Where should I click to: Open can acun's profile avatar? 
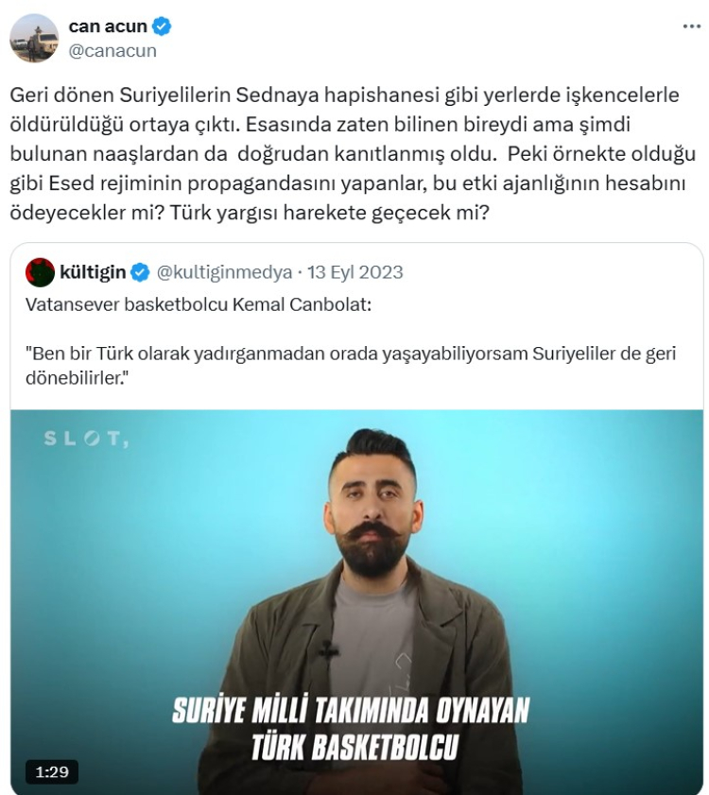click(34, 38)
